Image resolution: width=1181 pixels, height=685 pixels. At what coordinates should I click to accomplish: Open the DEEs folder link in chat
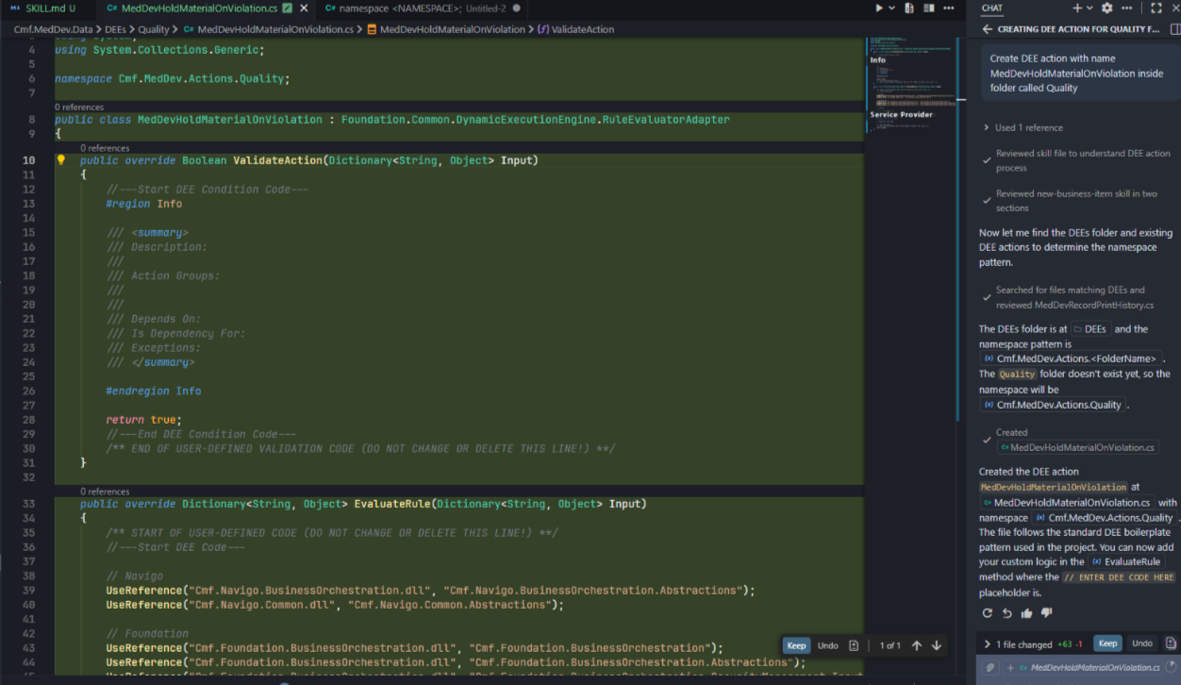tap(1090, 328)
